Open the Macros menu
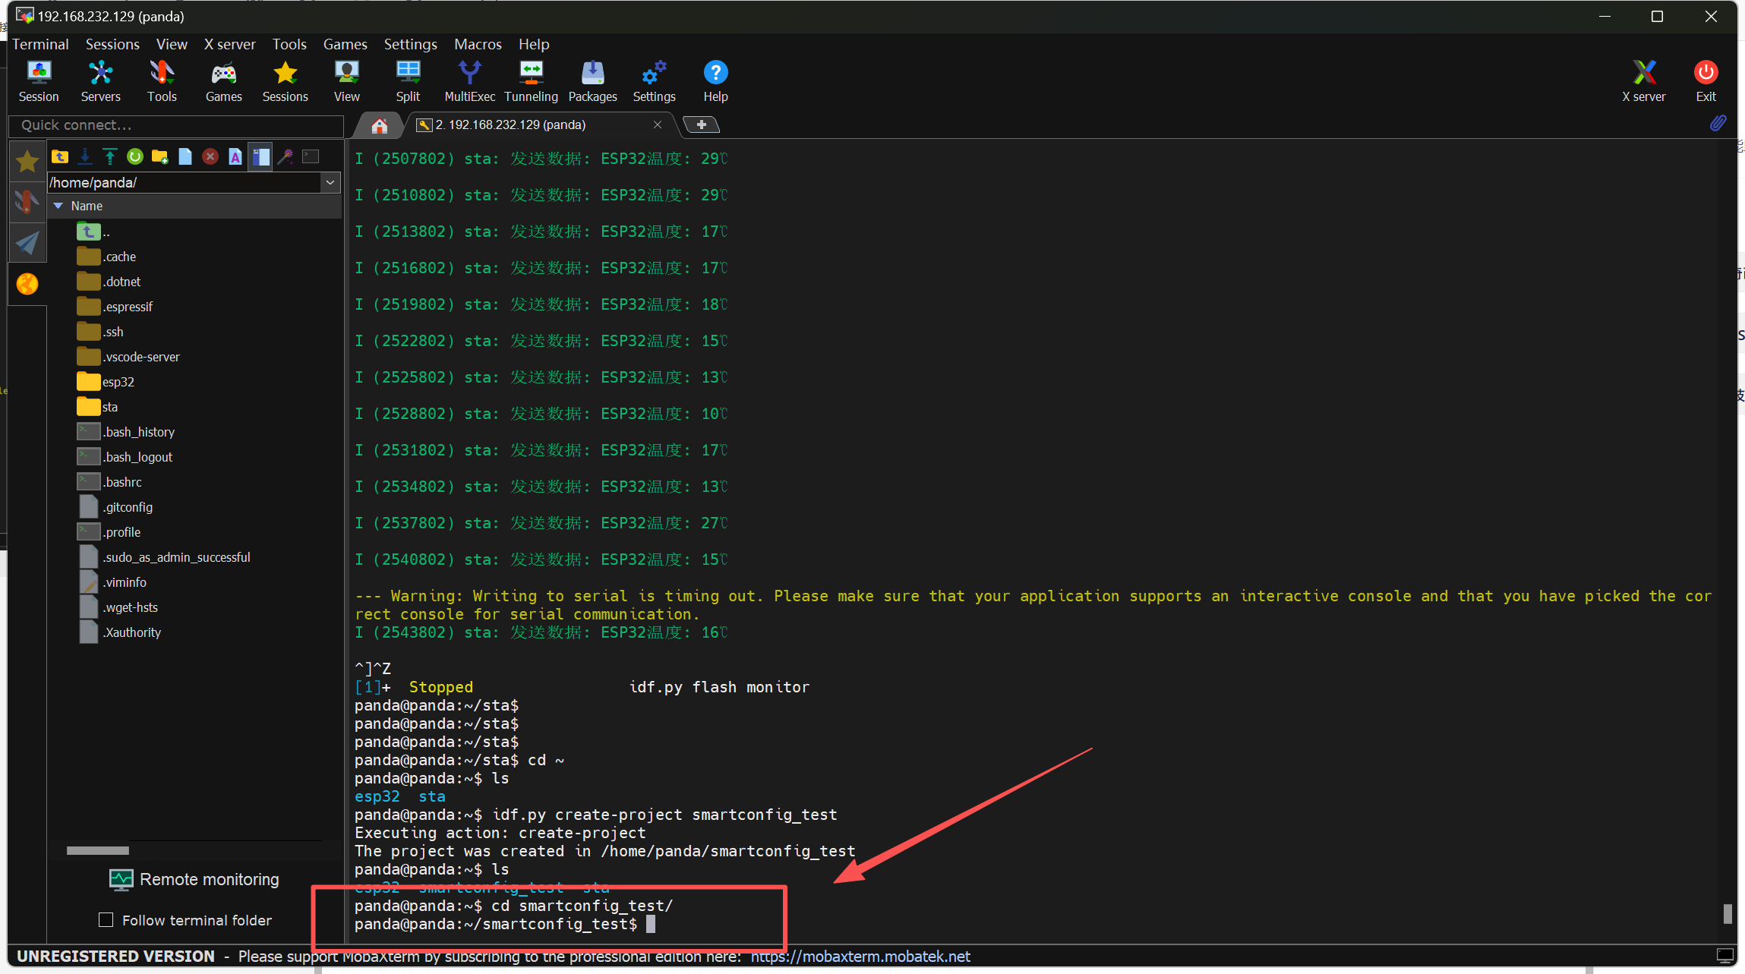Image resolution: width=1745 pixels, height=974 pixels. click(x=478, y=44)
